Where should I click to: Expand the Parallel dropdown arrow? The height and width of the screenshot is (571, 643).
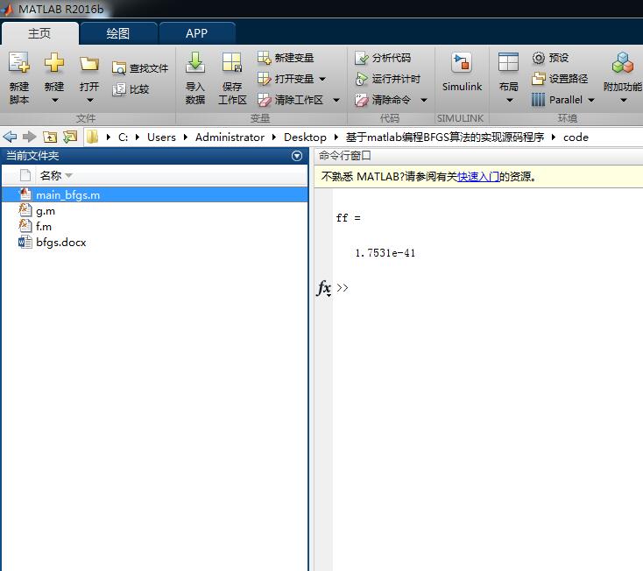tap(591, 100)
